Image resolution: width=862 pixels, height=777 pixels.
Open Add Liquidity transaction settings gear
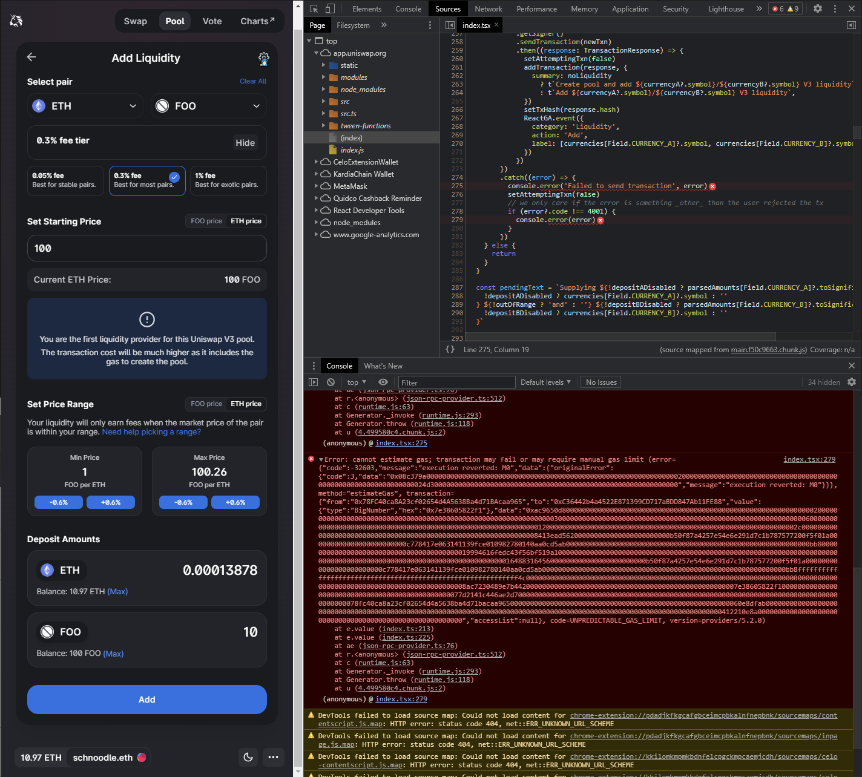point(263,58)
